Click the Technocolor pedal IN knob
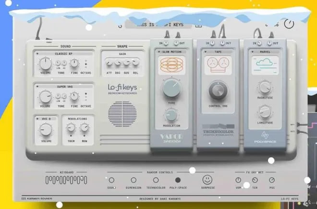The image size is (317, 209). click(212, 43)
